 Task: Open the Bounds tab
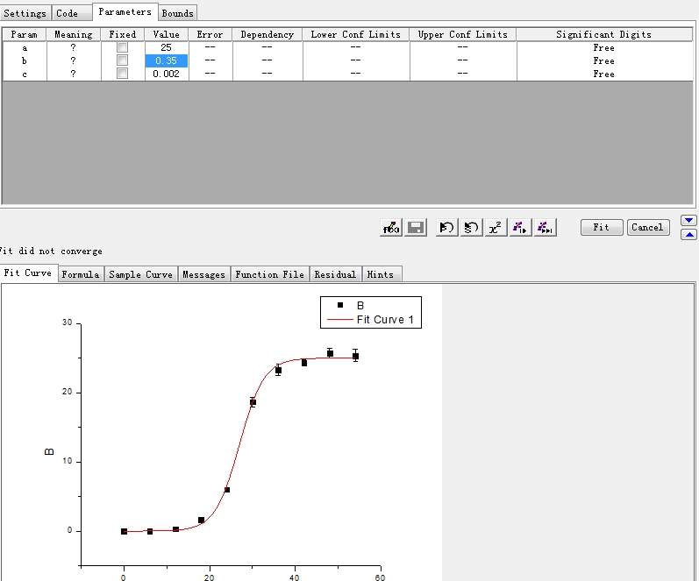[x=177, y=13]
